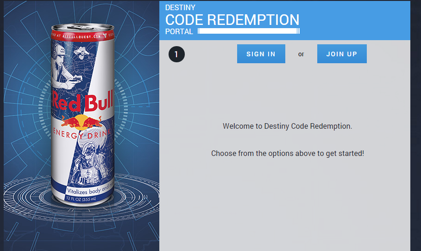Click the Red Bull charging bulls logo

82,122
